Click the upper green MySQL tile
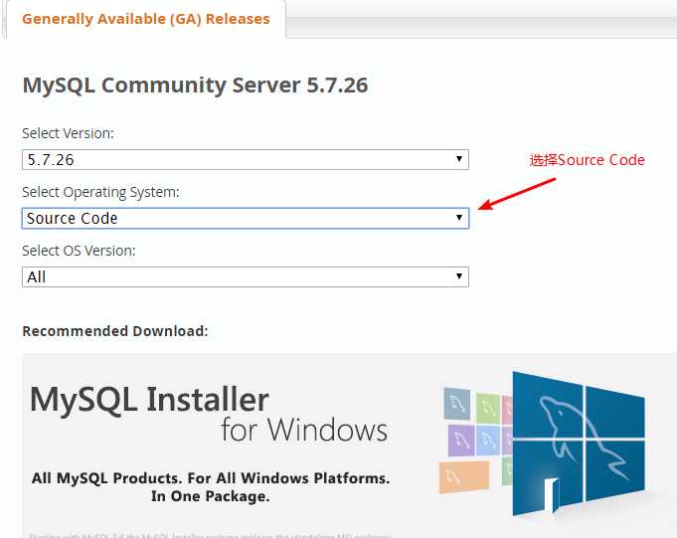Viewport: 677px width, 538px height. [487, 407]
